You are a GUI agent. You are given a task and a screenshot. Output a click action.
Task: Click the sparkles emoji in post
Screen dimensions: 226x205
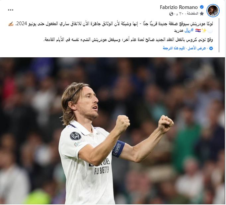(x=204, y=30)
